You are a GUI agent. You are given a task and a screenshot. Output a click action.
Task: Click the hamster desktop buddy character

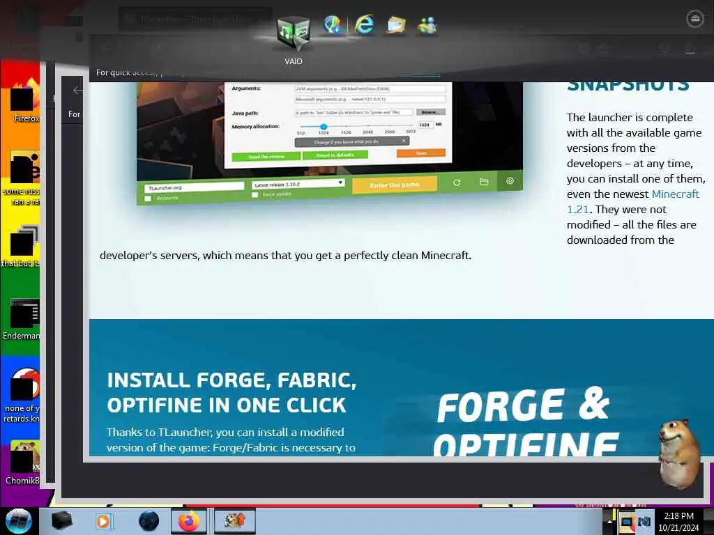678,453
